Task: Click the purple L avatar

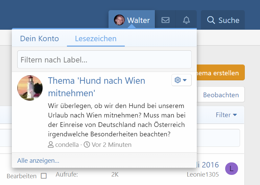Action: [x=232, y=168]
